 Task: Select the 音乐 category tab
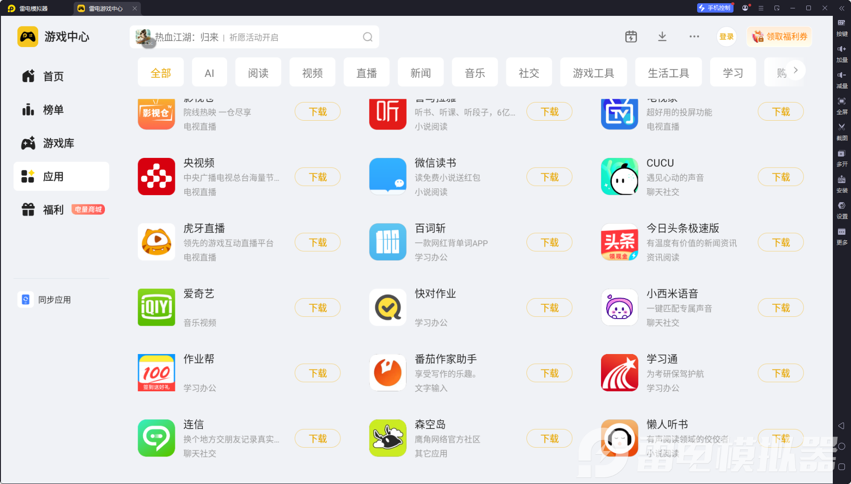[x=475, y=72]
